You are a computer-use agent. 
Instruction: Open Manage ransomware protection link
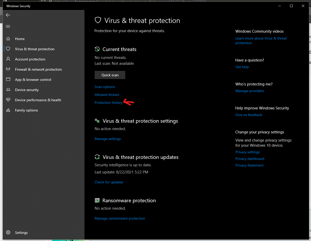[120, 218]
